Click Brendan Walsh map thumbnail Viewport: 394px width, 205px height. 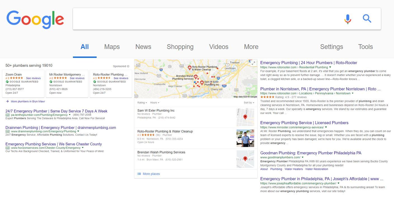[x=245, y=159]
